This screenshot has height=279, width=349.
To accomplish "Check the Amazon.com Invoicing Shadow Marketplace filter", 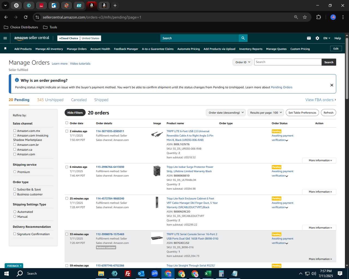I will [x=15, y=135].
